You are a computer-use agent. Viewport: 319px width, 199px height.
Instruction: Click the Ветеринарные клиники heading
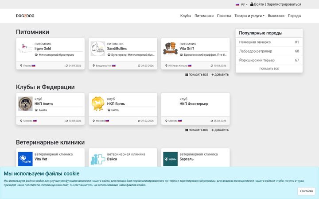click(x=50, y=142)
